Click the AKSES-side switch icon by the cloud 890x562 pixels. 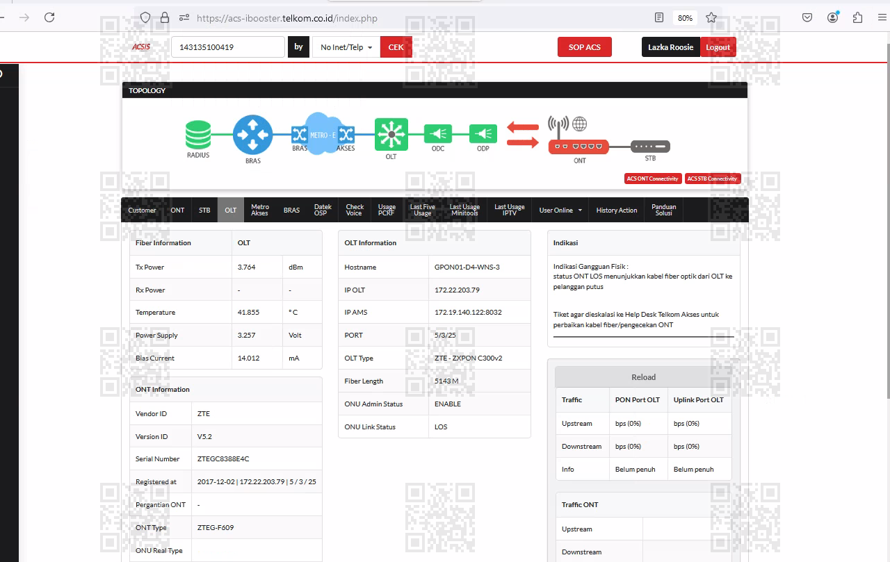click(x=346, y=134)
